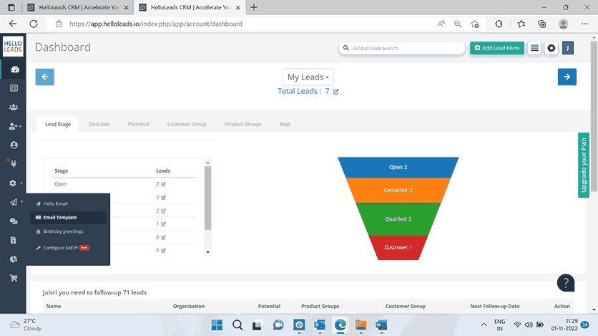
Task: Open the chat bubbles icon in sidebar
Action: click(14, 221)
